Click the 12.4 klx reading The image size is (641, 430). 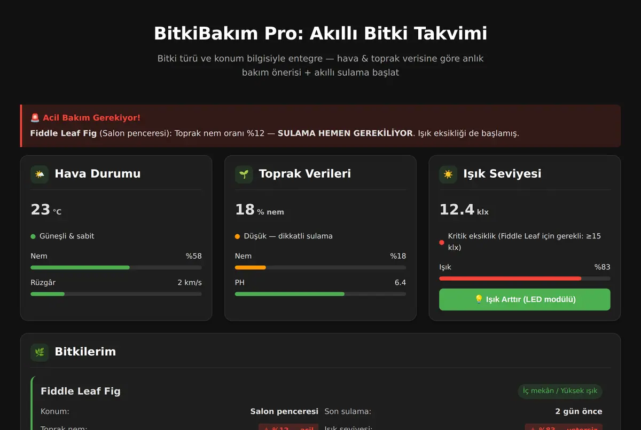464,210
